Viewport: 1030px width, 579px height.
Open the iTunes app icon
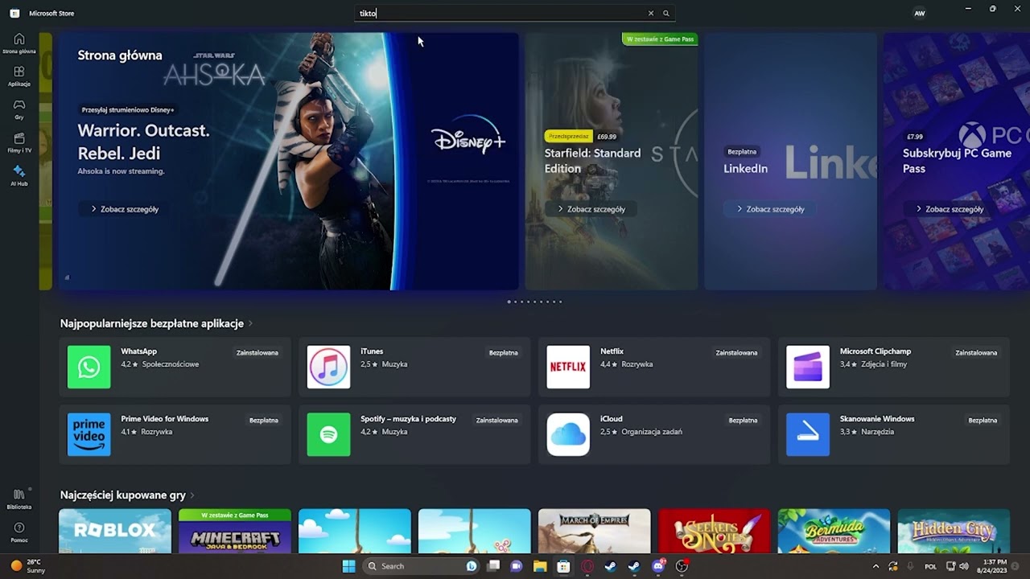coord(328,367)
